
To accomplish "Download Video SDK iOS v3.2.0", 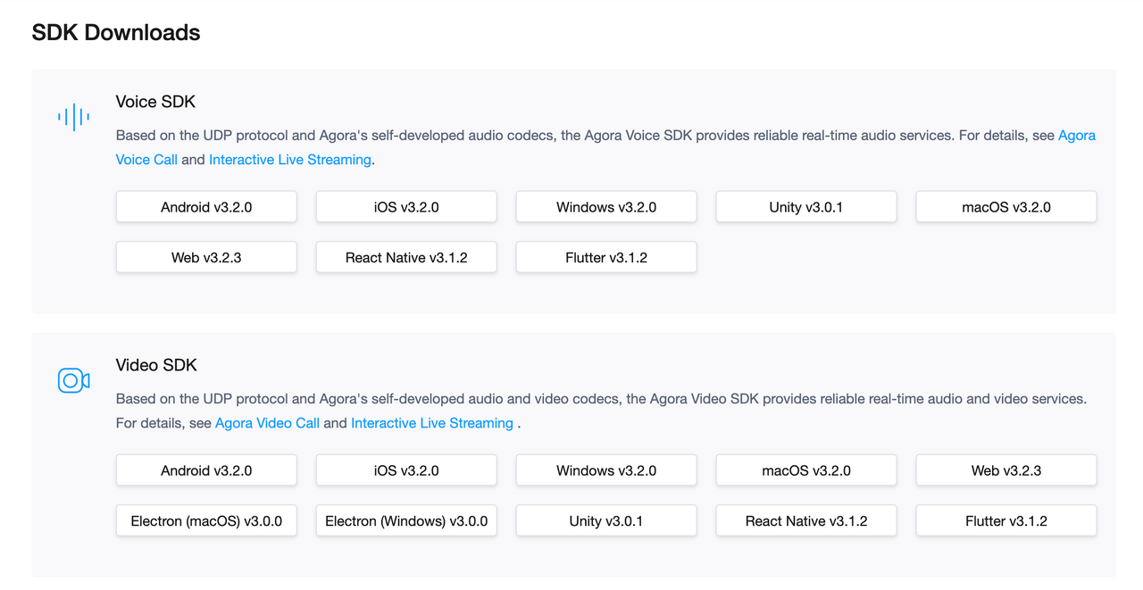I will [x=406, y=470].
